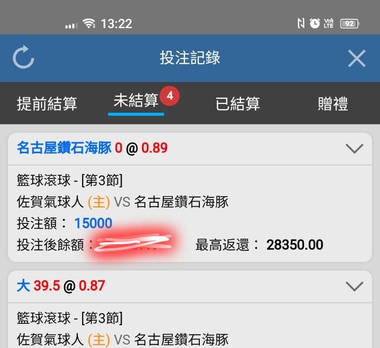Tap the red 4 notification badge
This screenshot has width=380, height=348.
point(170,96)
